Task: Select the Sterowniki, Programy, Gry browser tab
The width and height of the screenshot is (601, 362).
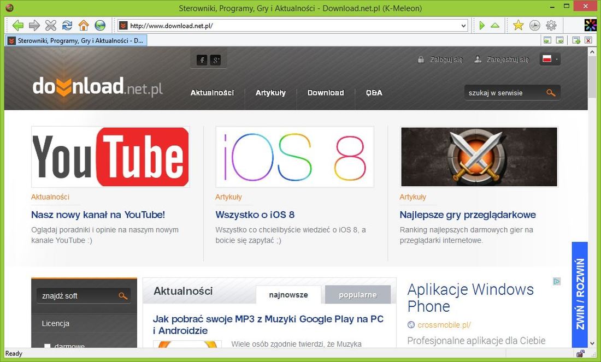Action: click(76, 40)
